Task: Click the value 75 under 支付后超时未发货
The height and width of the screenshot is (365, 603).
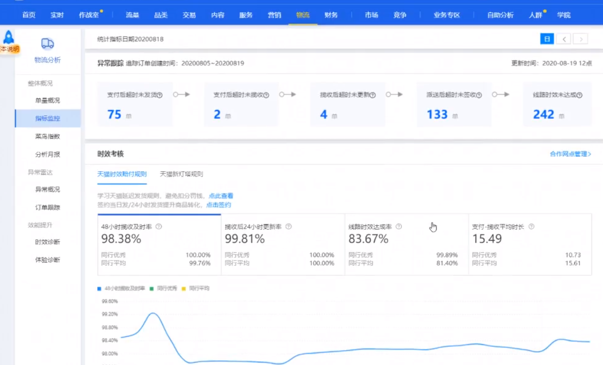Action: coord(114,114)
